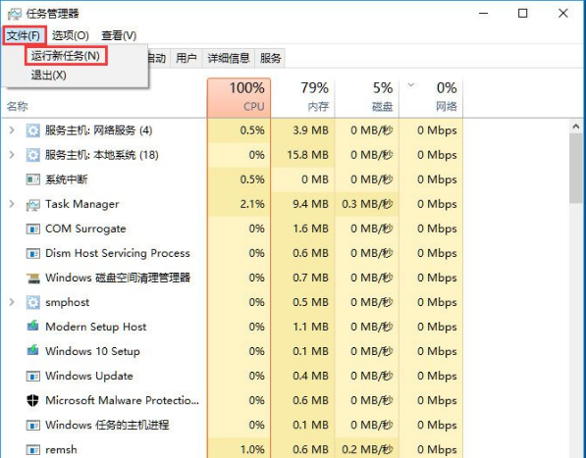
Task: Expand the 服务主机: 本地系统 (18) group
Action: point(12,155)
